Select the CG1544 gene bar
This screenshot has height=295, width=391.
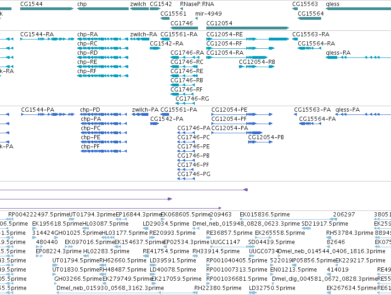(x=47, y=9)
